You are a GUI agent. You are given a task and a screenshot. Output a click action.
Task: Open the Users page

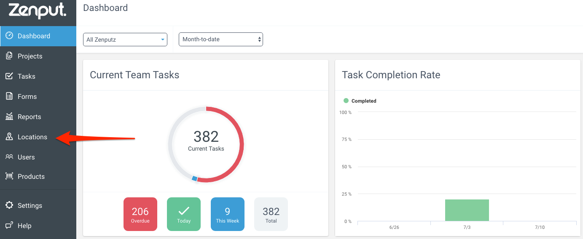pos(38,157)
